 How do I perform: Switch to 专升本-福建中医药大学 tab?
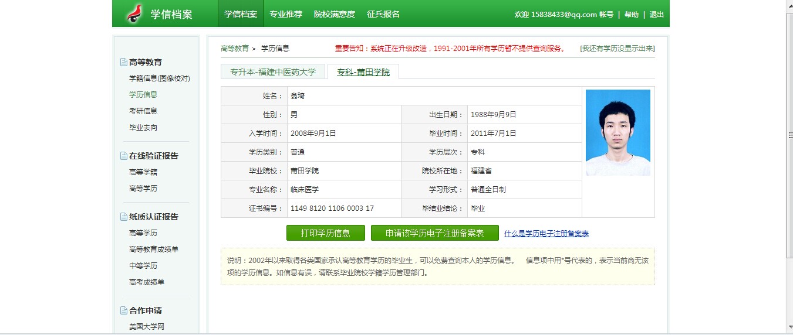click(273, 71)
